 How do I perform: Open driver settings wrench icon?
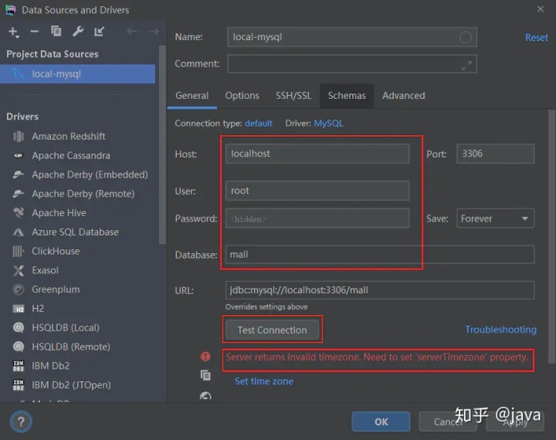pyautogui.click(x=78, y=31)
